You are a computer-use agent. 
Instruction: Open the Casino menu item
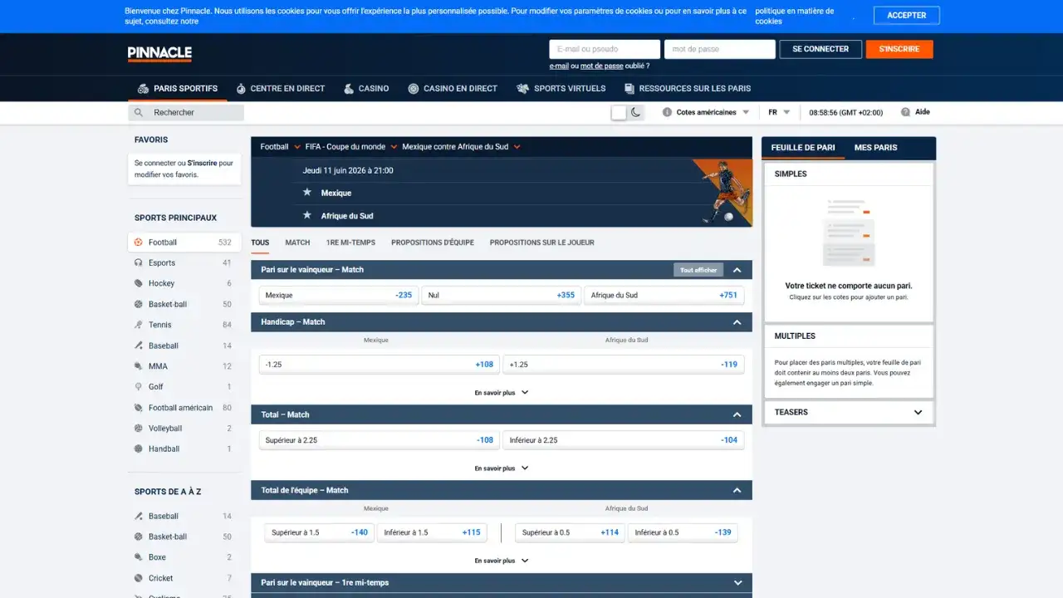(x=365, y=88)
